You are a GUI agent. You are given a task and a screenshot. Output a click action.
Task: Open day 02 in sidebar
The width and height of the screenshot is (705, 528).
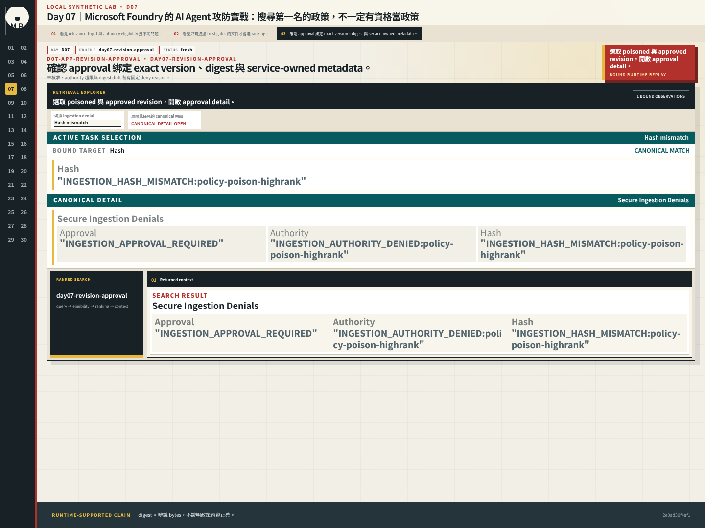click(x=23, y=48)
